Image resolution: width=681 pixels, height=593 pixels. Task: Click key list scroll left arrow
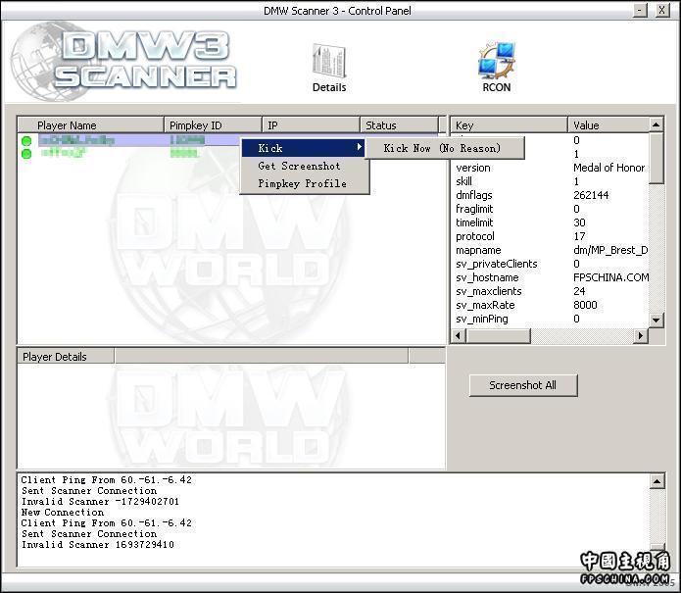point(459,336)
